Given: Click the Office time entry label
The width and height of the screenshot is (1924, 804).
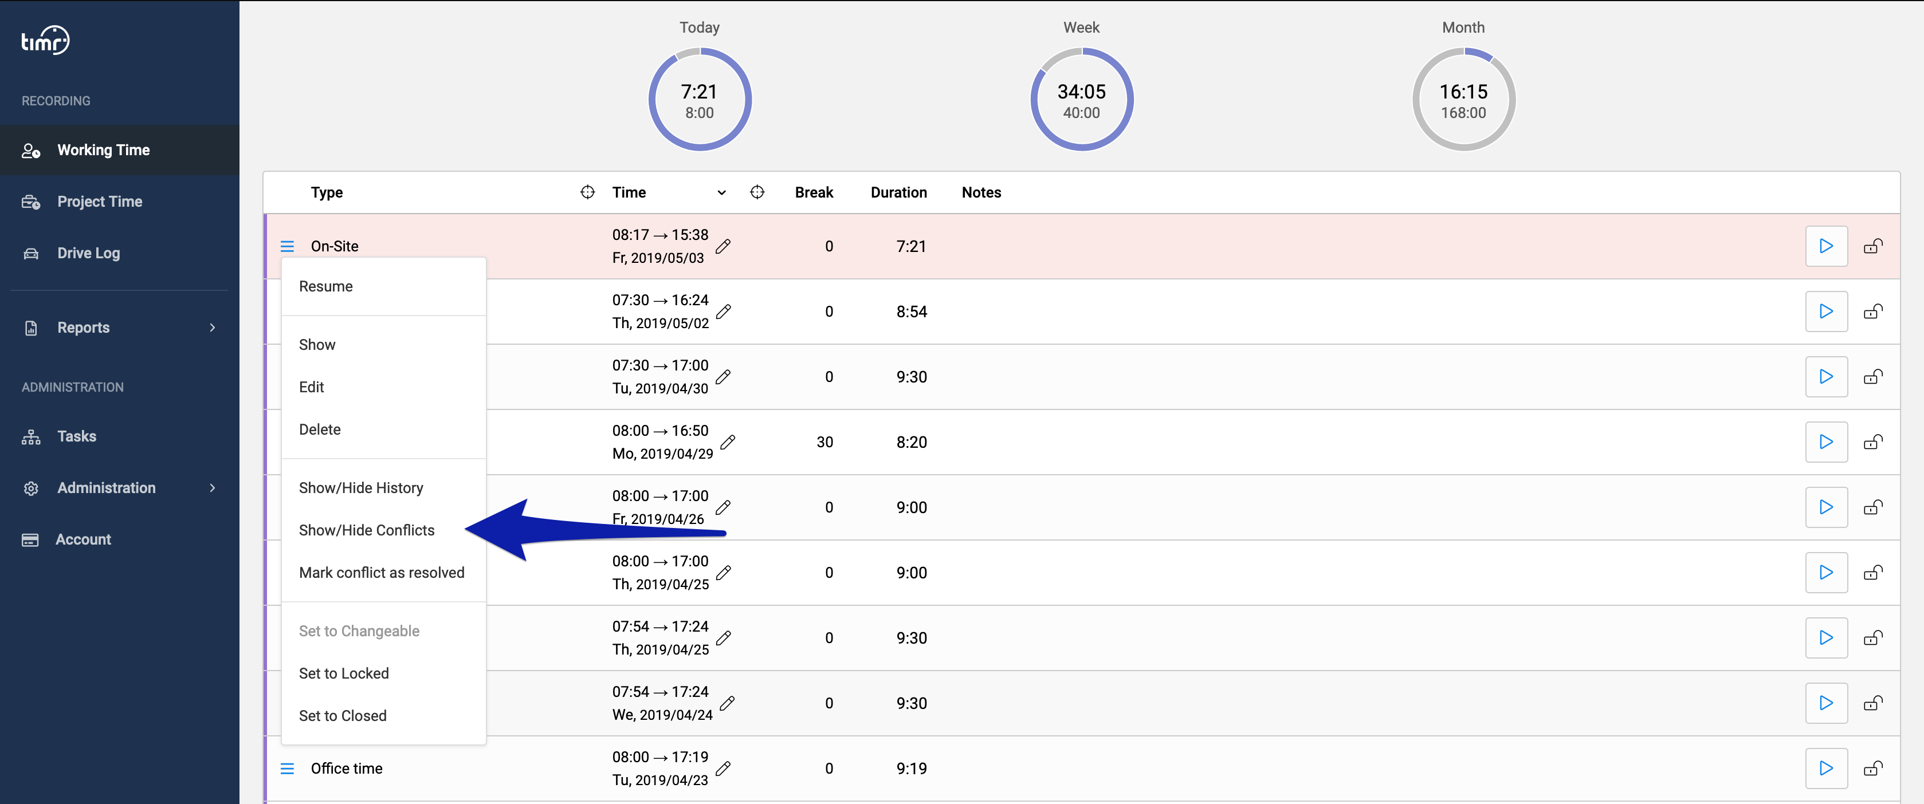Looking at the screenshot, I should pos(347,769).
